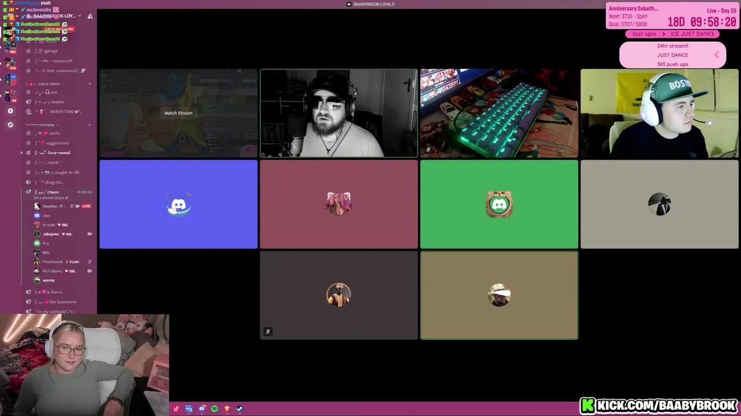Click the 2 New Mentions pill
This screenshot has width=741, height=416.
58,29
